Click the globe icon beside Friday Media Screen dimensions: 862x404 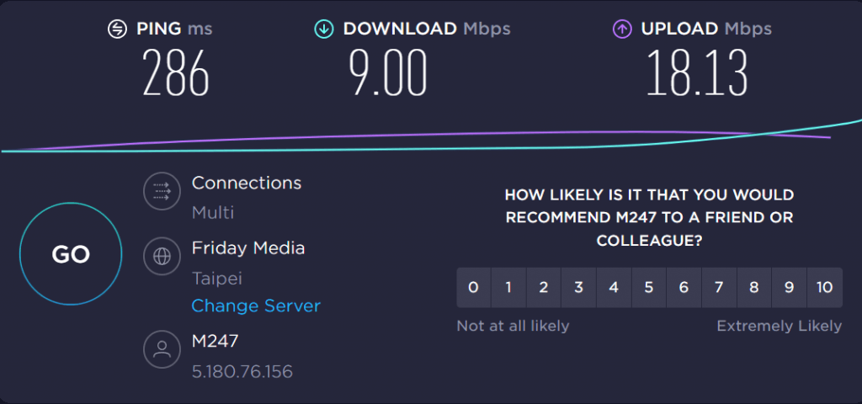pos(162,256)
